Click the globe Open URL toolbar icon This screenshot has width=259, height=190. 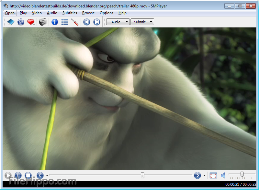tap(21, 22)
